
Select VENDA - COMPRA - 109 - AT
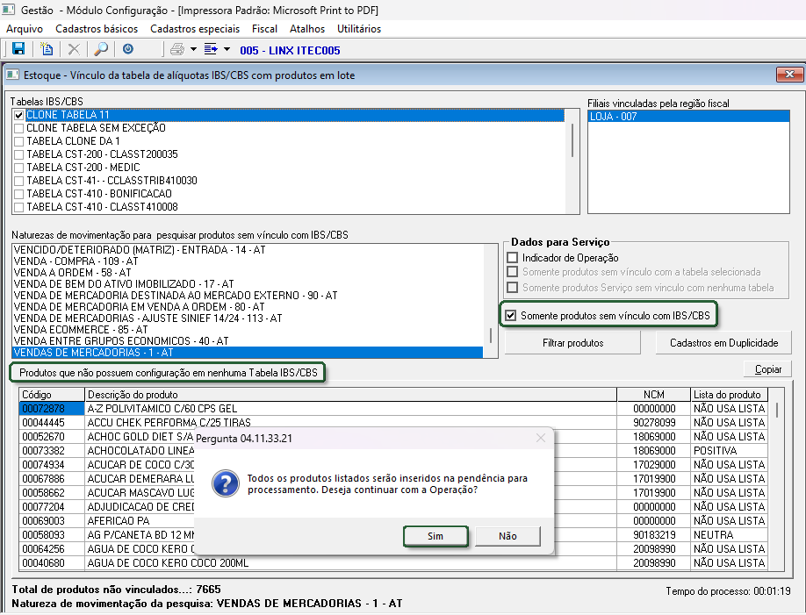[248, 261]
